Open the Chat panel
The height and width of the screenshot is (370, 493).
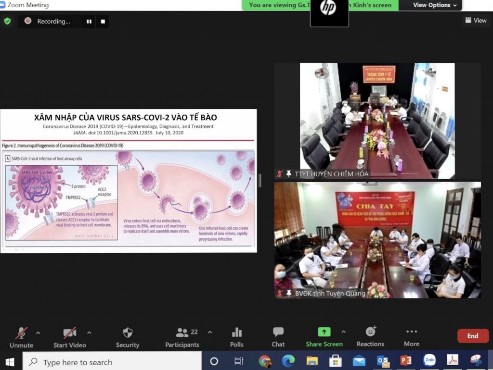tap(278, 338)
